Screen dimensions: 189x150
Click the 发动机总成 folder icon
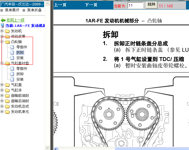pos(7,106)
